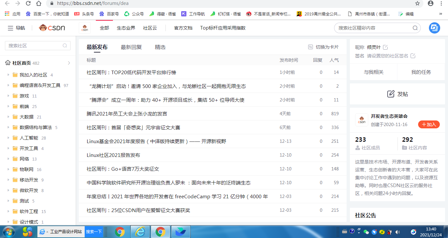Open the Internet Explorer taskbar icon
Screen dimensions: 448x238
[140, 232]
